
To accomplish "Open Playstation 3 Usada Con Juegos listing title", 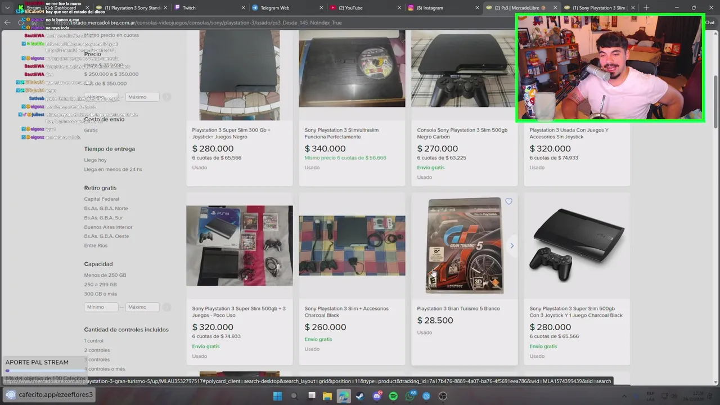I will tap(569, 133).
